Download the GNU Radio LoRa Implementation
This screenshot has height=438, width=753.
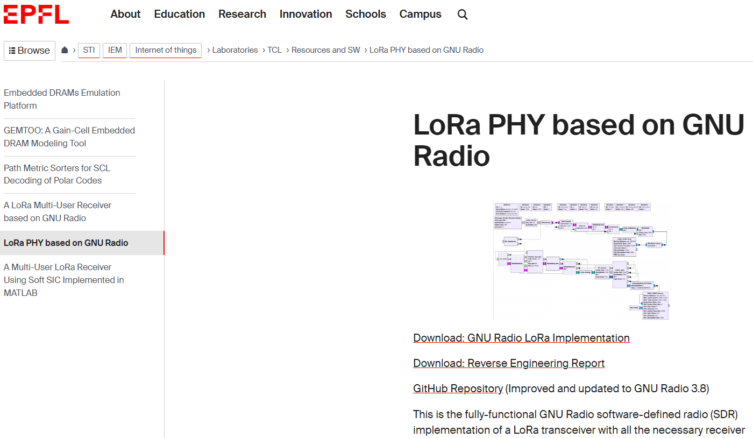click(x=521, y=338)
